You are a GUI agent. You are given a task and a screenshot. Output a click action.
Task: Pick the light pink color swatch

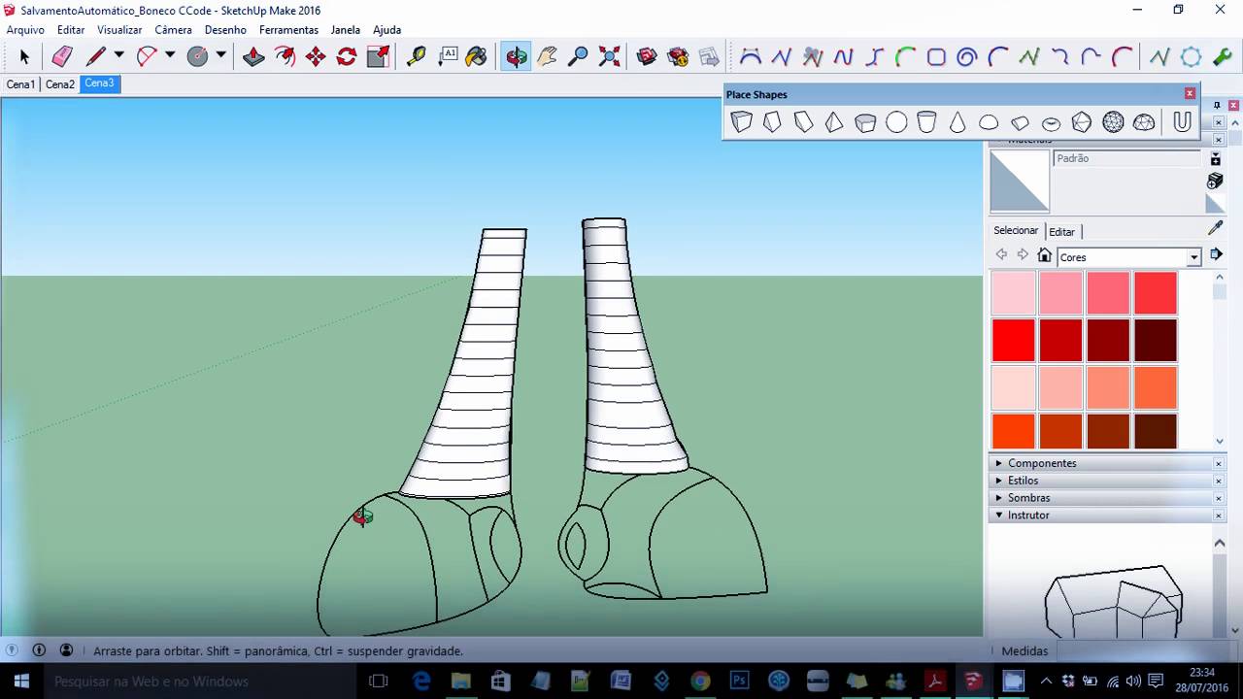[1013, 293]
